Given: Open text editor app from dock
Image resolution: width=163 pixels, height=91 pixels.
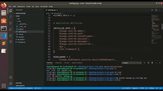Looking at the screenshot, I should point(4,51).
